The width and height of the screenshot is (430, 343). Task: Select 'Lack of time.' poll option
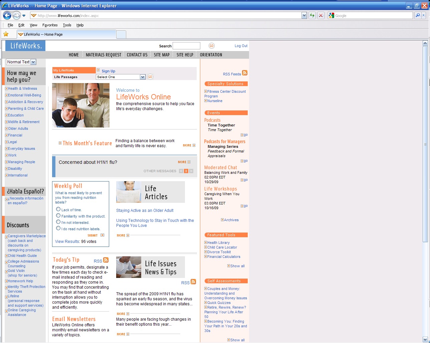[58, 209]
